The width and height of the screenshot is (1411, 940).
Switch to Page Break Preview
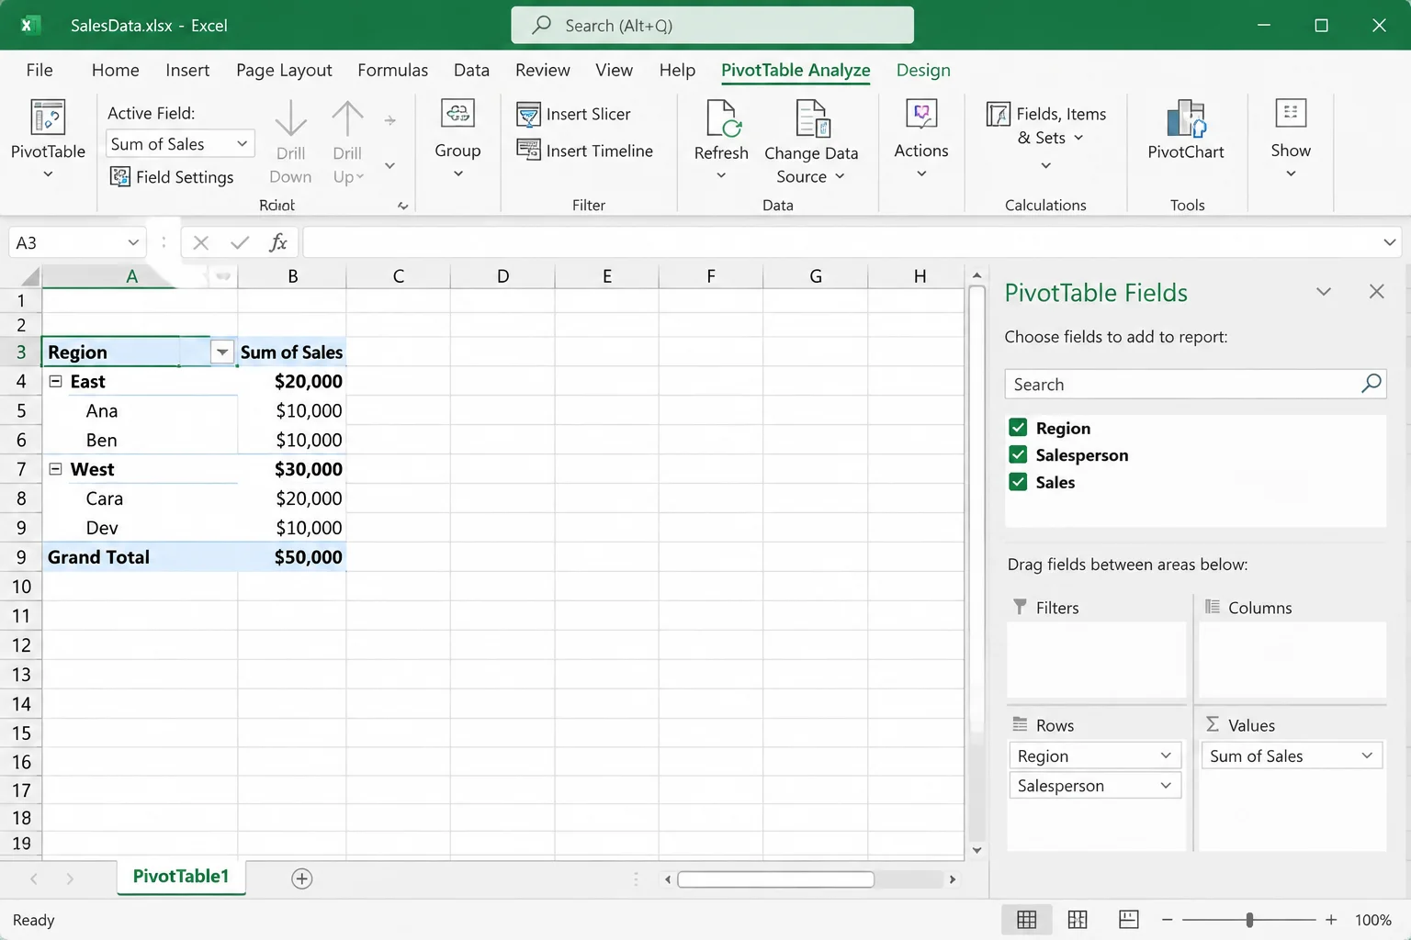(1129, 919)
